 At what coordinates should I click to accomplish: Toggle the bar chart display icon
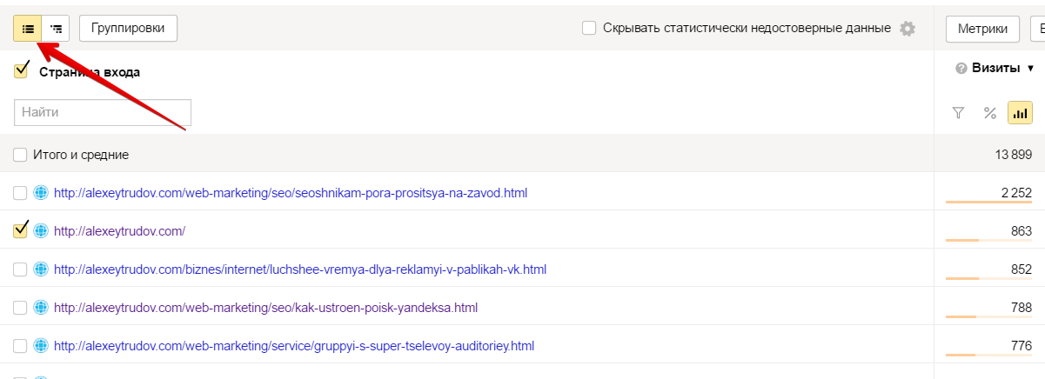(x=1020, y=112)
